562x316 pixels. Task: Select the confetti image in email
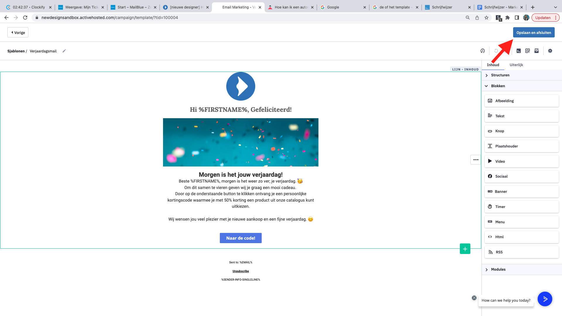(241, 142)
